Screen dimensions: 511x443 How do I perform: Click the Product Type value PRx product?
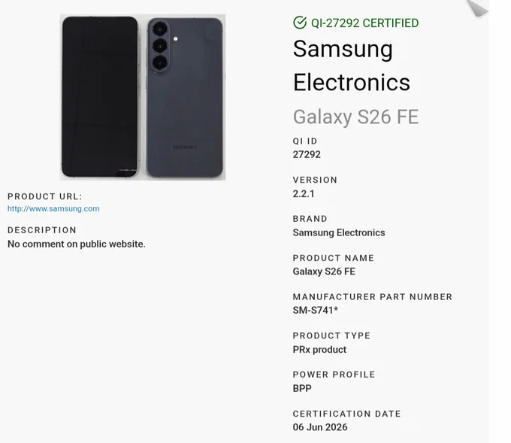319,350
